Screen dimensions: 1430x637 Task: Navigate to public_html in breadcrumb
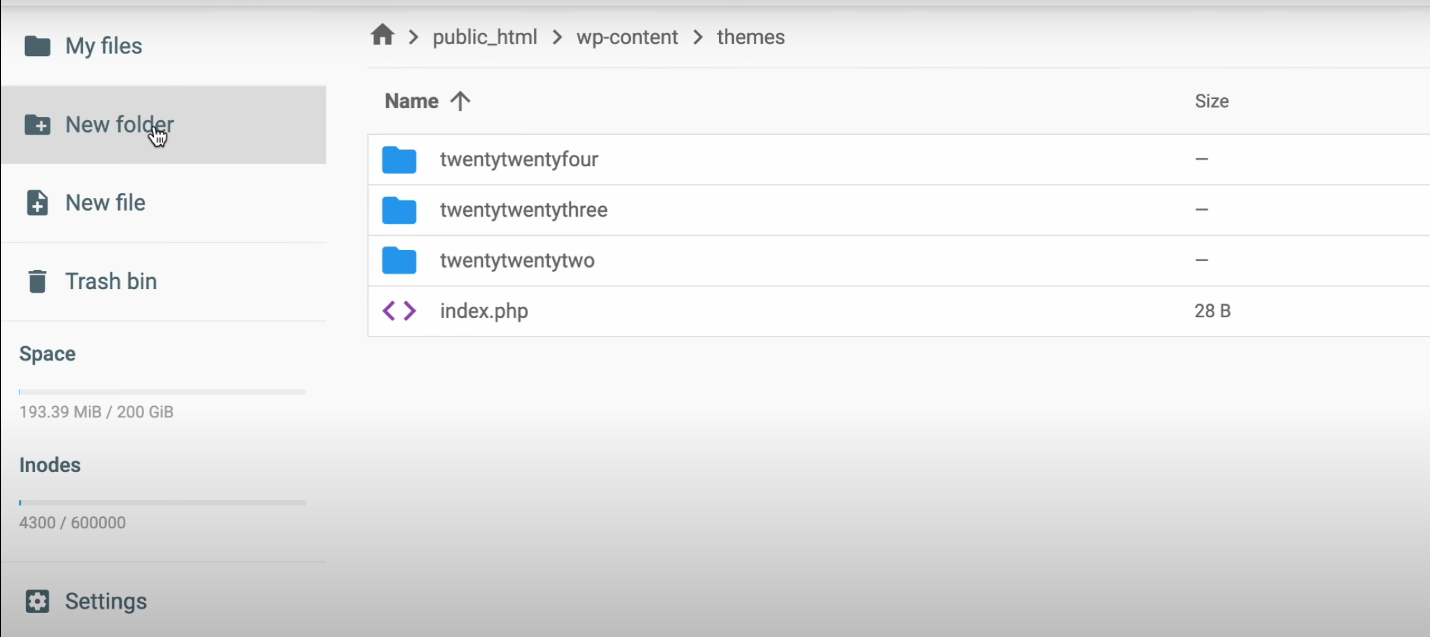(484, 37)
